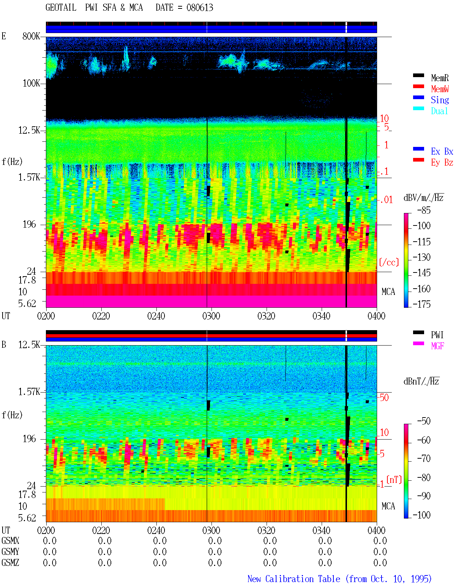
Task: Click the "0220" tick on the E panel time axis
Action: [101, 316]
